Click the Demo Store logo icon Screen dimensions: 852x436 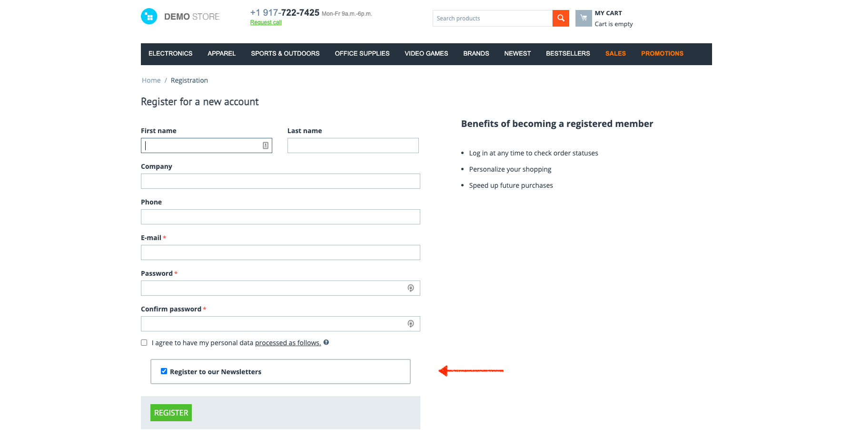(x=149, y=17)
